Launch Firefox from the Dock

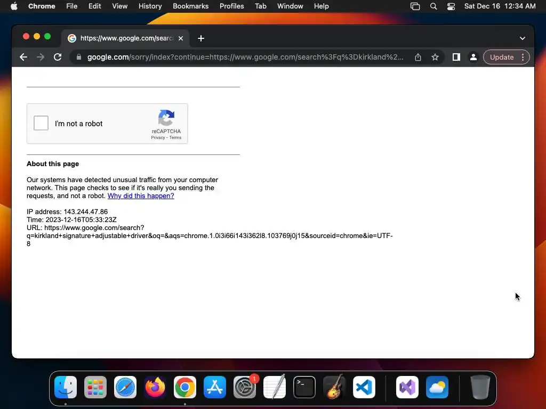point(155,387)
